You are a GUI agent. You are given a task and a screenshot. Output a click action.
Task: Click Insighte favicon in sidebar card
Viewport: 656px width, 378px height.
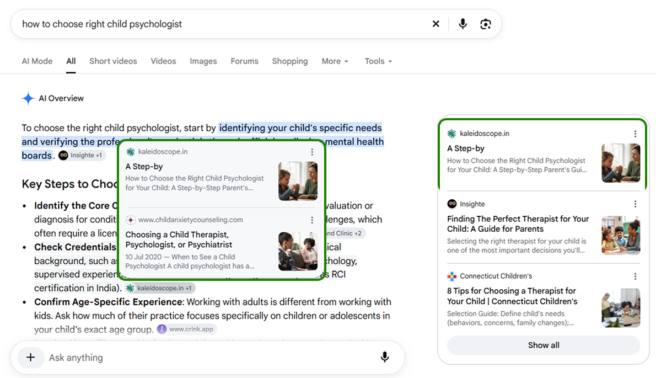point(452,204)
